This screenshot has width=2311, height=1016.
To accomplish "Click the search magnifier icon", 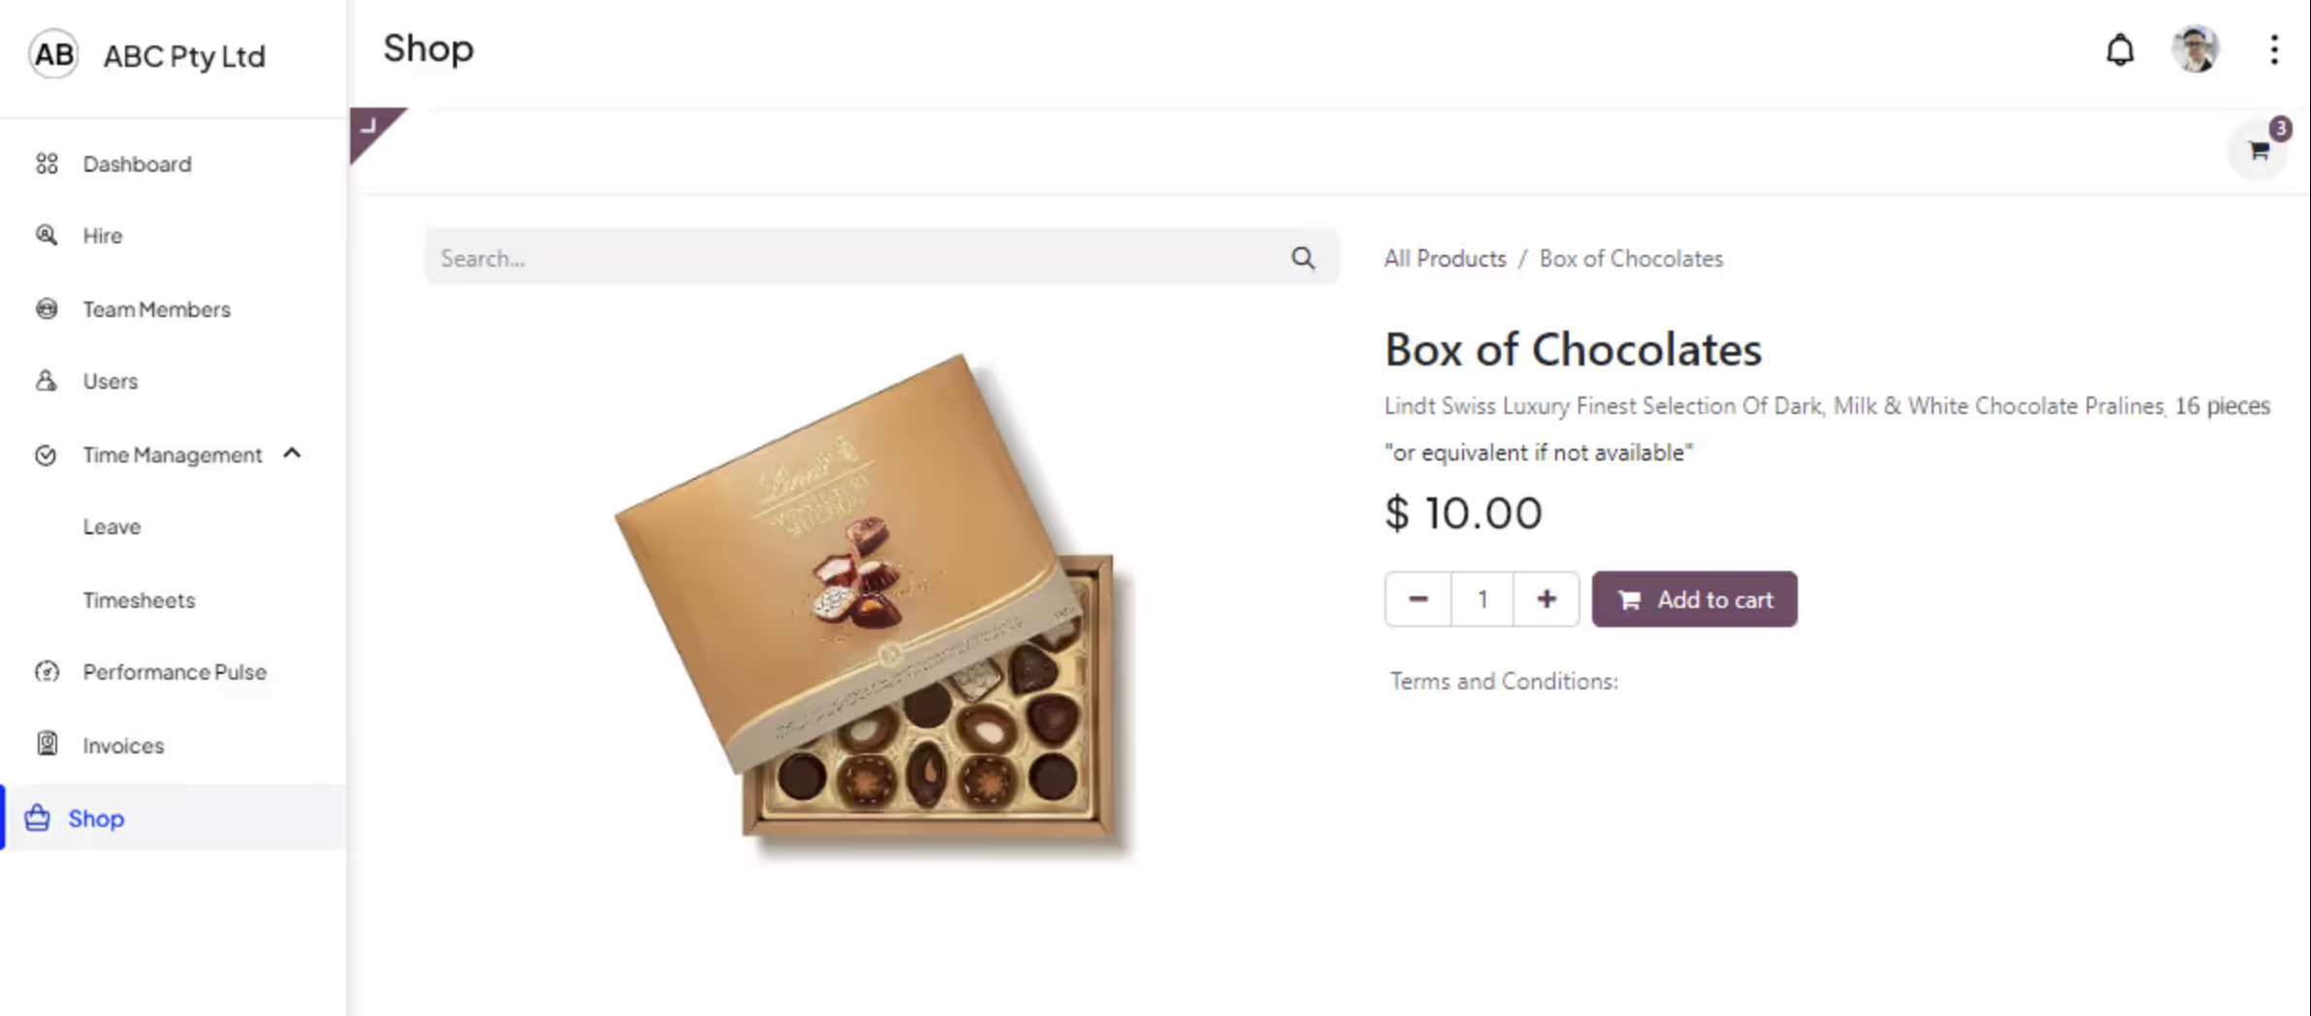I will coord(1303,258).
